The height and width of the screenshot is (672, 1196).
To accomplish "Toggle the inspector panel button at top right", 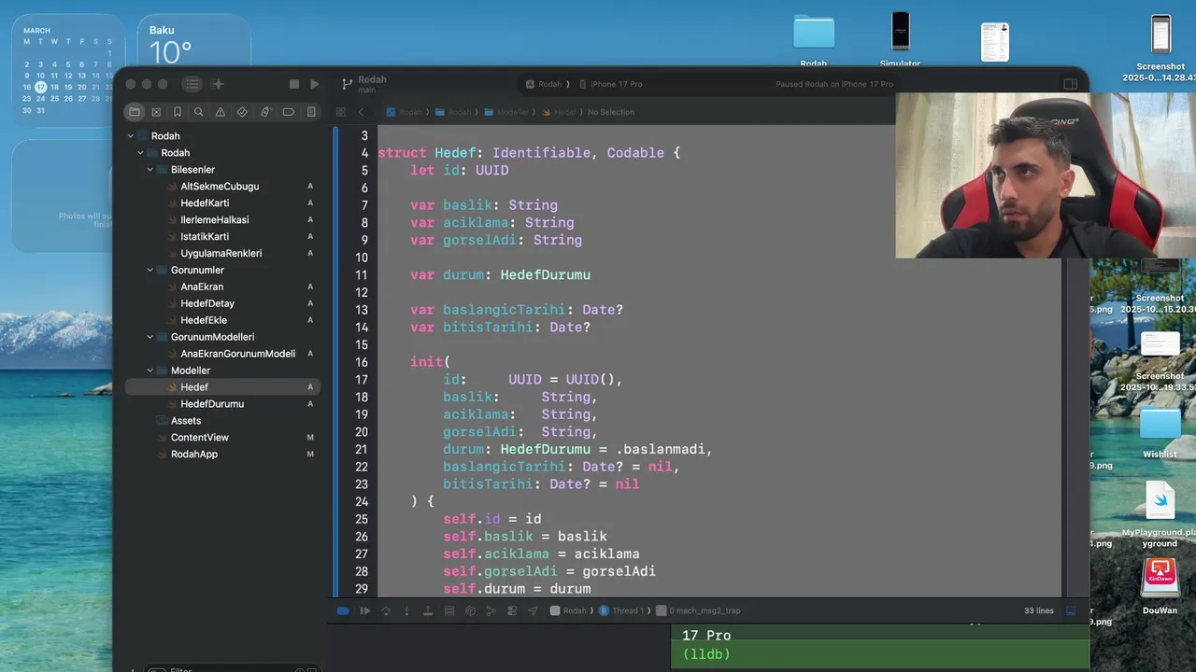I will point(1071,84).
